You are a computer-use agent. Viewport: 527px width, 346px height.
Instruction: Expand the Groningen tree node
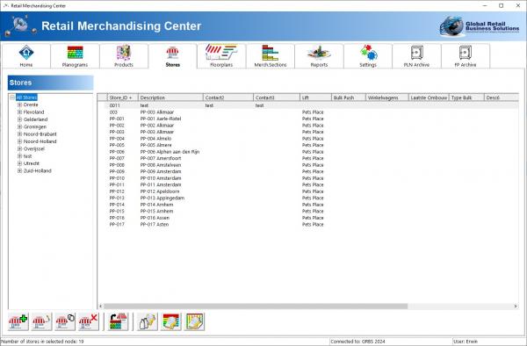(x=19, y=127)
